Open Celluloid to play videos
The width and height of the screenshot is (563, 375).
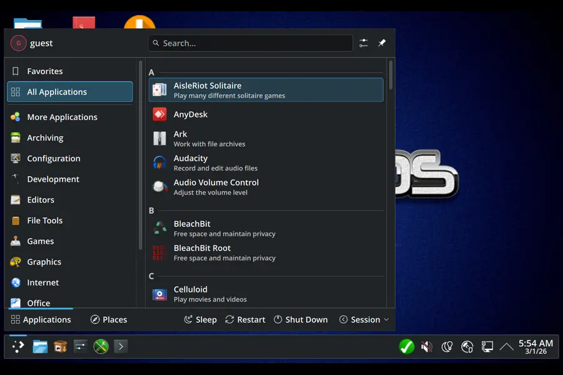click(x=190, y=289)
